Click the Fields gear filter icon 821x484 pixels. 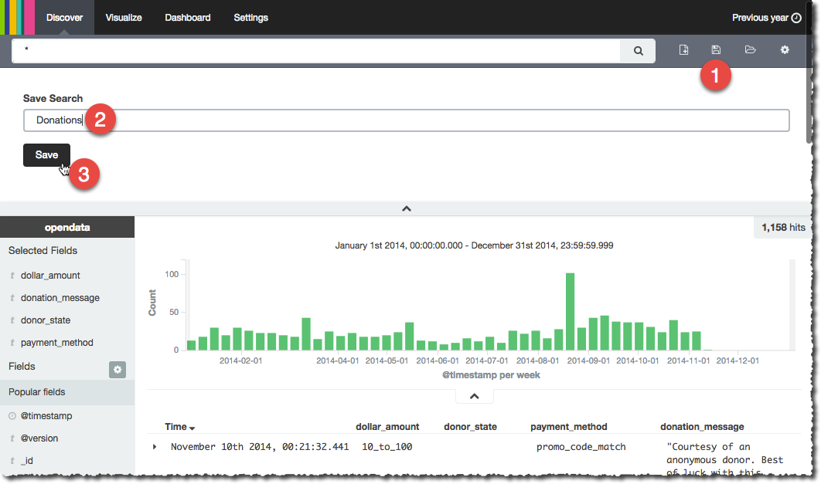pos(118,370)
